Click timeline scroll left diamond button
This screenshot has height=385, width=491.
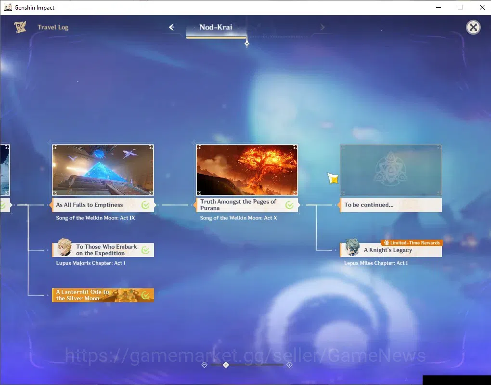[205, 365]
